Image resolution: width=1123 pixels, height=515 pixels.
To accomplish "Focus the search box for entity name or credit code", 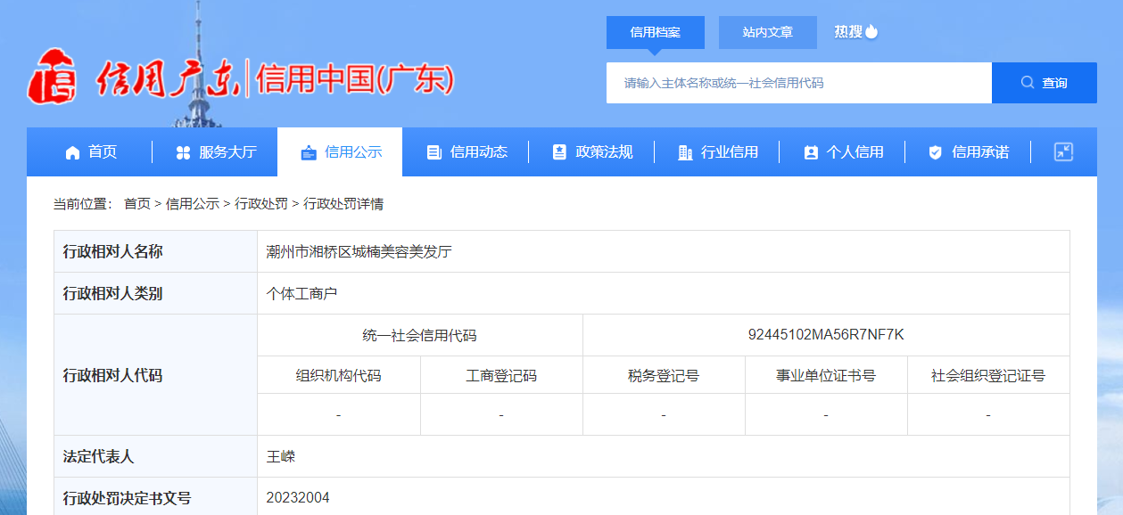I will coord(799,83).
